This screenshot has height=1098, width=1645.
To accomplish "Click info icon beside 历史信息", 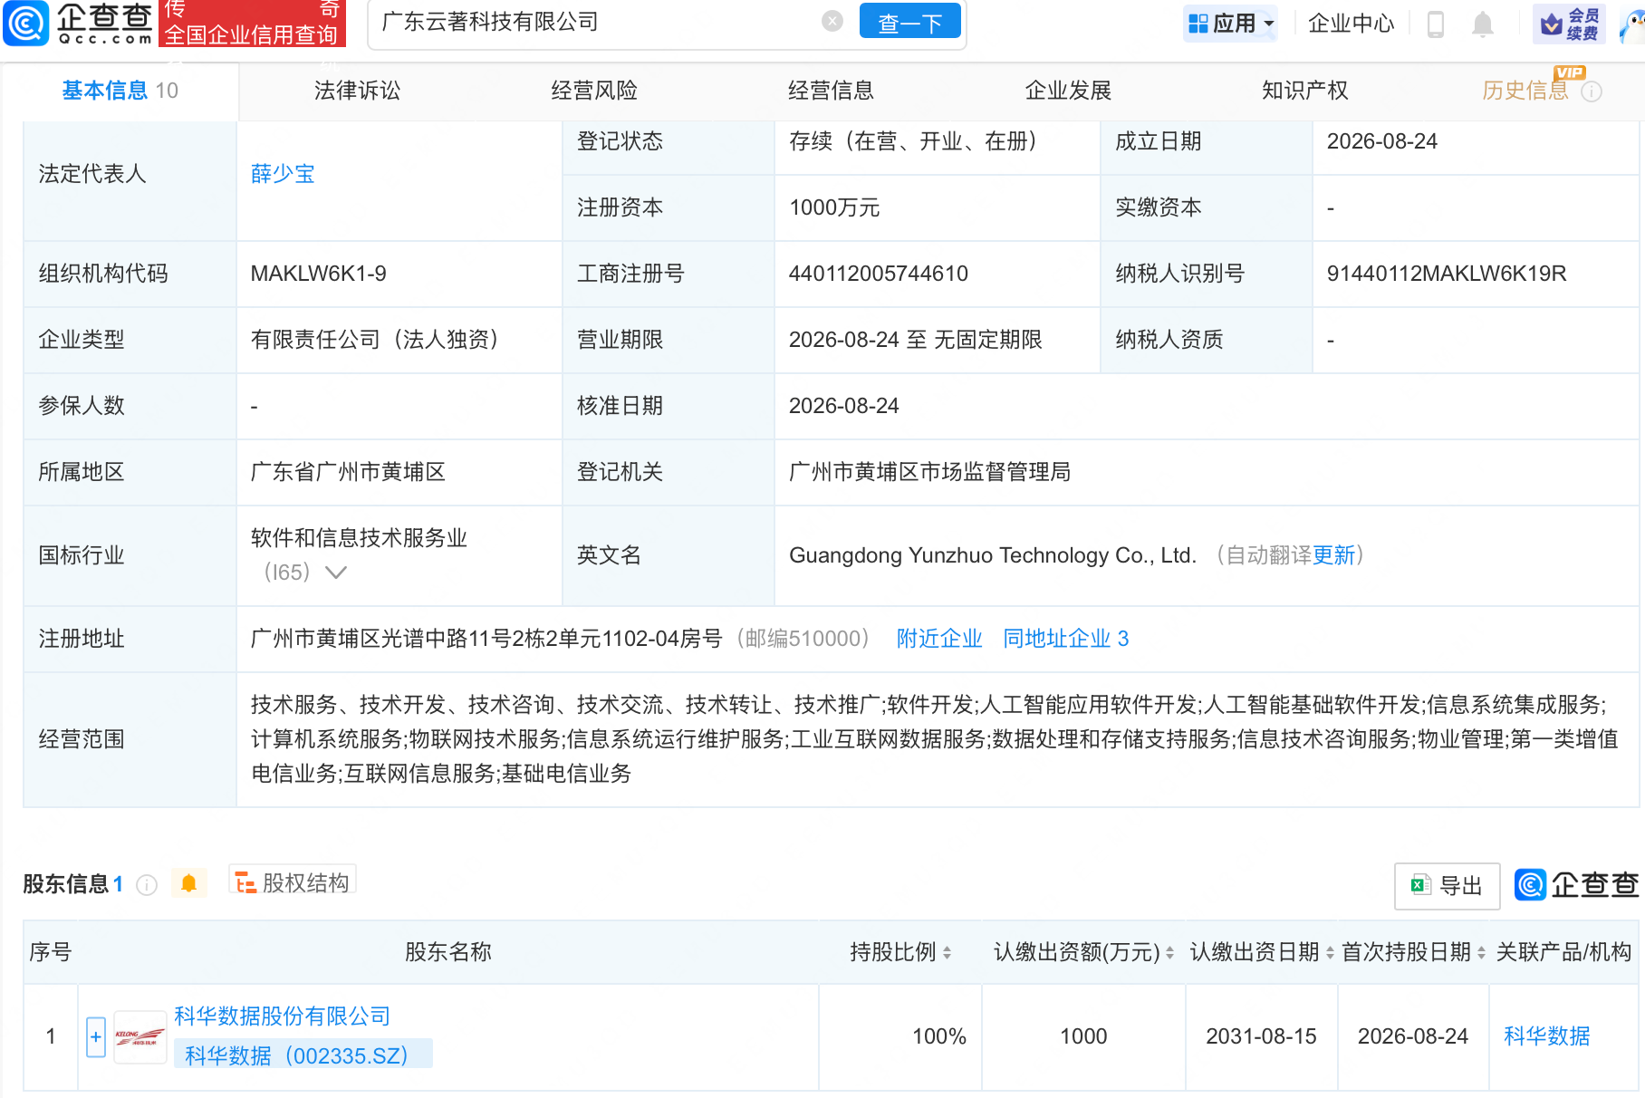I will [1592, 91].
